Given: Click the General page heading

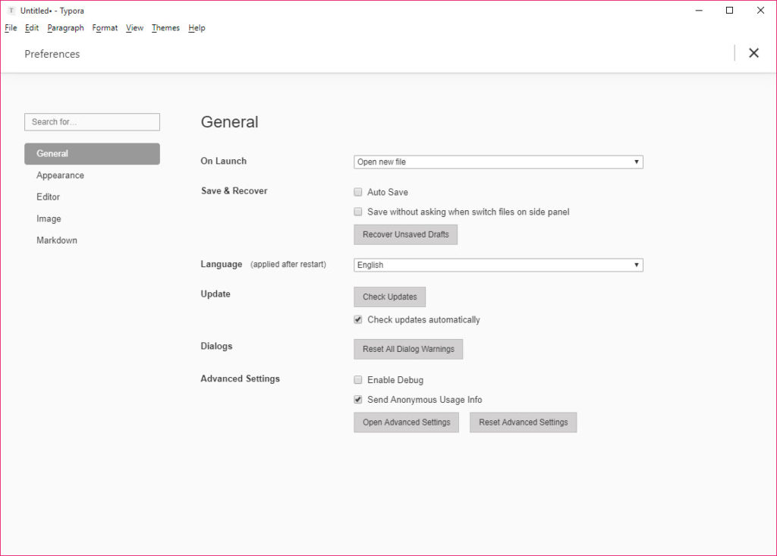Looking at the screenshot, I should click(x=229, y=122).
